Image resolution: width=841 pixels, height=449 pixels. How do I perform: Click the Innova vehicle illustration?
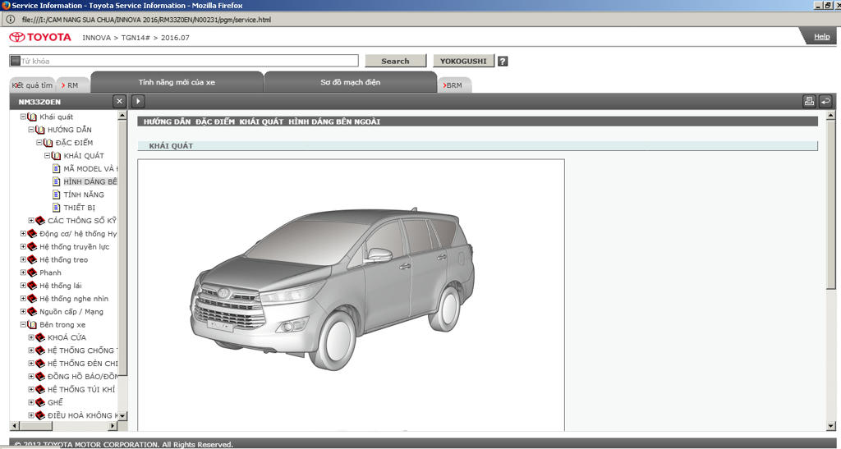click(333, 288)
